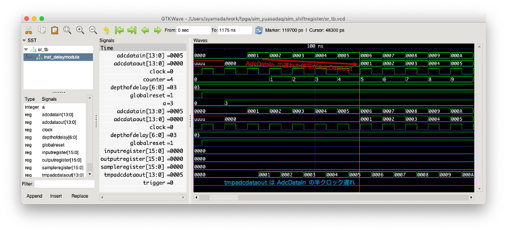Select inst_delaymodule in the hierarchy tree
The height and width of the screenshot is (232, 507).
[x=61, y=57]
